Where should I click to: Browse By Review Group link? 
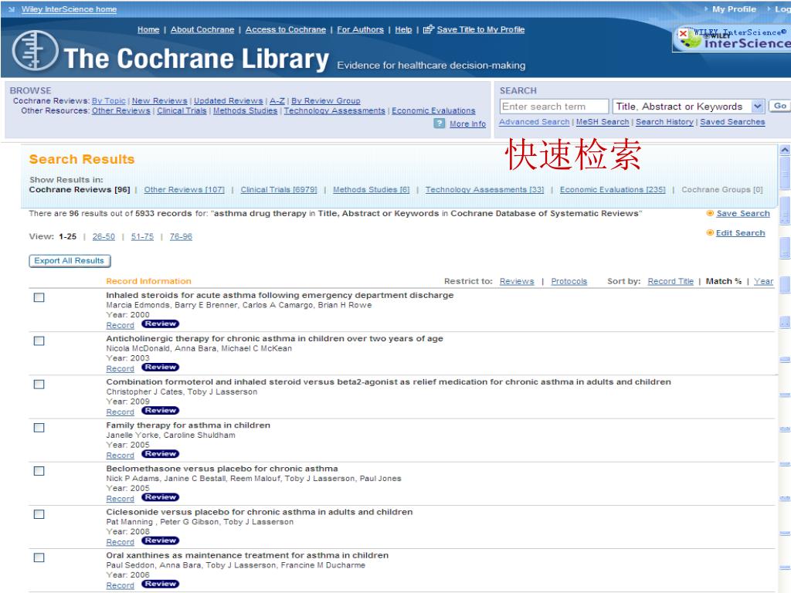[x=326, y=101]
